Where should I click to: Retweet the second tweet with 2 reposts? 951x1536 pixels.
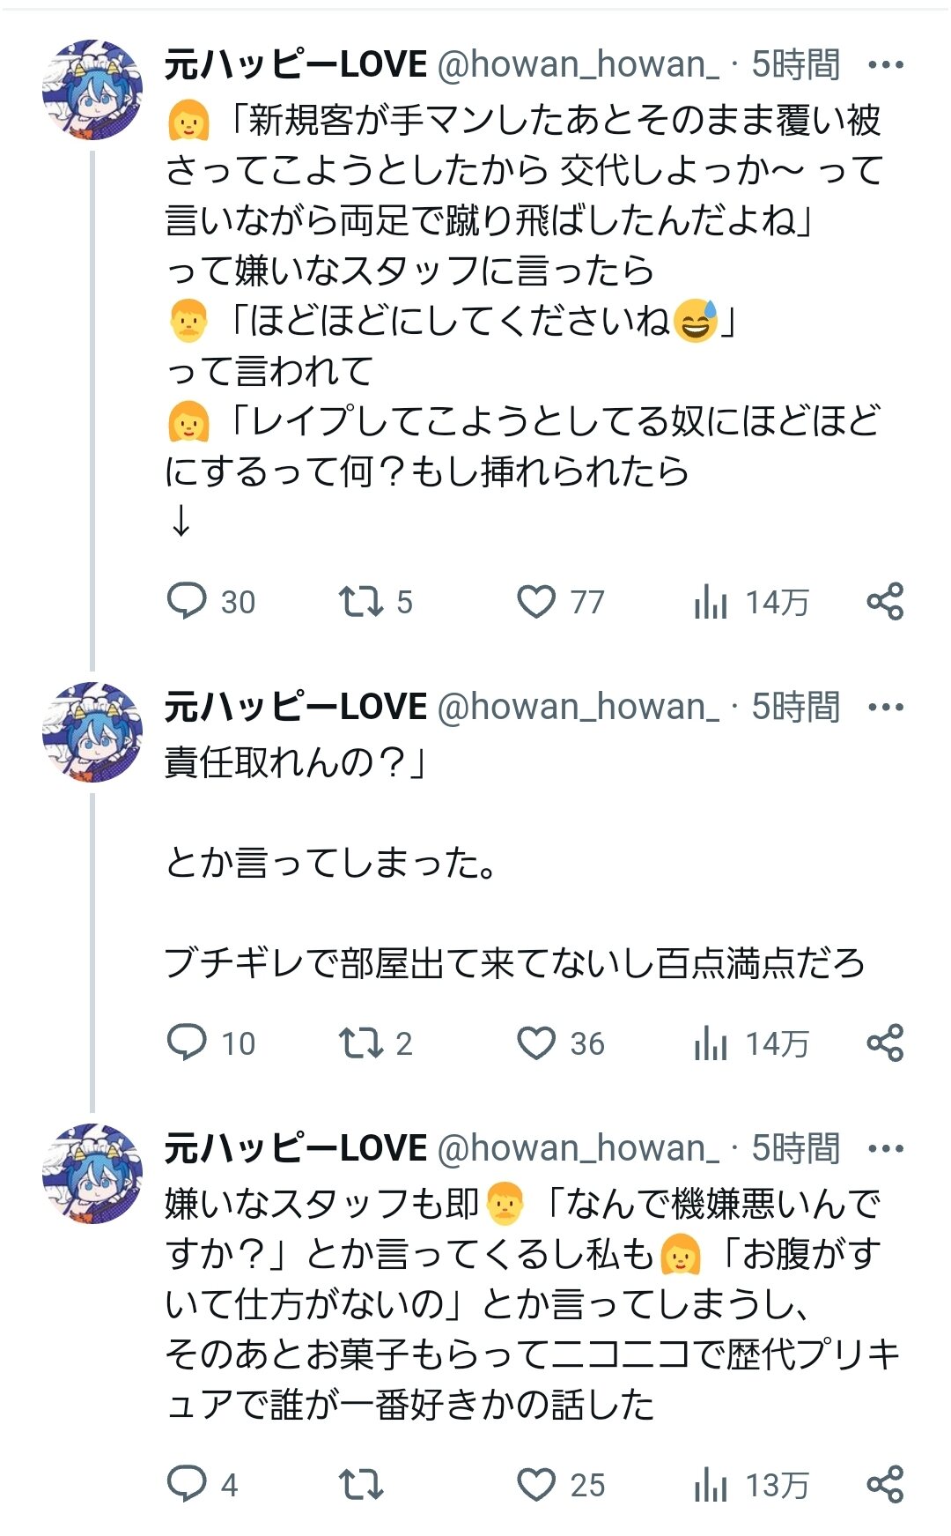click(360, 1043)
